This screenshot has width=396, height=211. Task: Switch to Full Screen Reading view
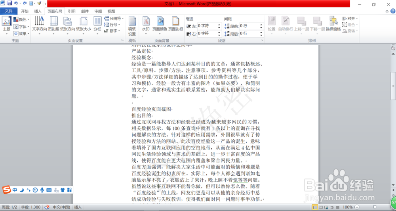(x=320, y=207)
